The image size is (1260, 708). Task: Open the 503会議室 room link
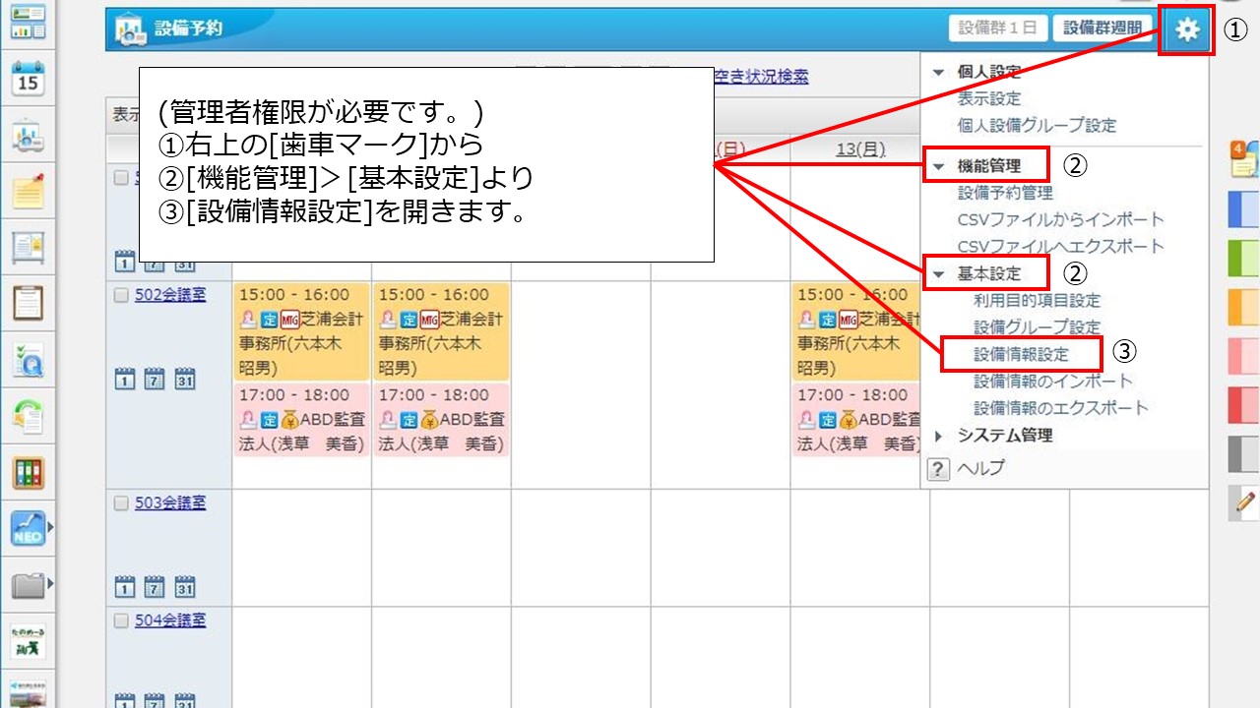point(170,503)
